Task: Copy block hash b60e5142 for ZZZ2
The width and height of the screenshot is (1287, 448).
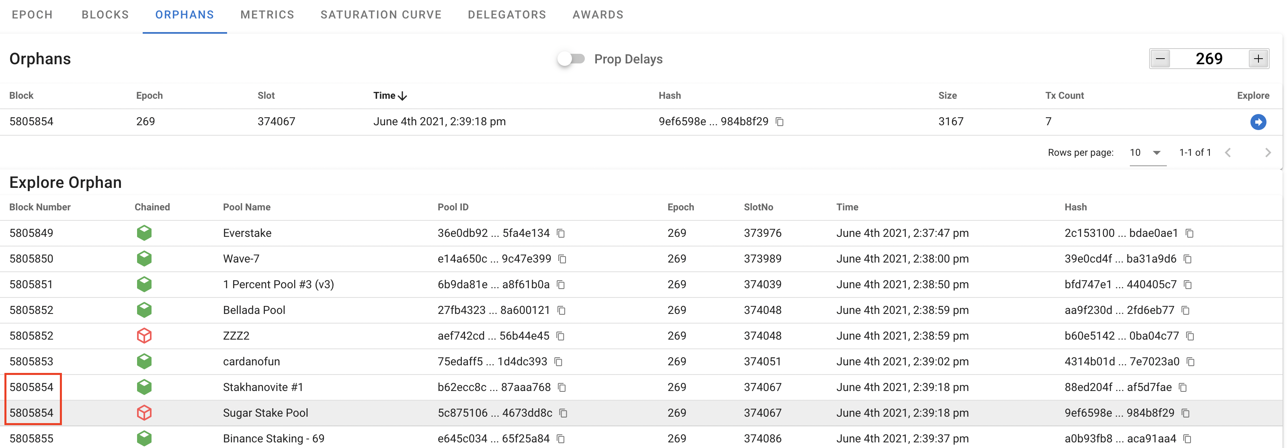Action: click(1190, 336)
